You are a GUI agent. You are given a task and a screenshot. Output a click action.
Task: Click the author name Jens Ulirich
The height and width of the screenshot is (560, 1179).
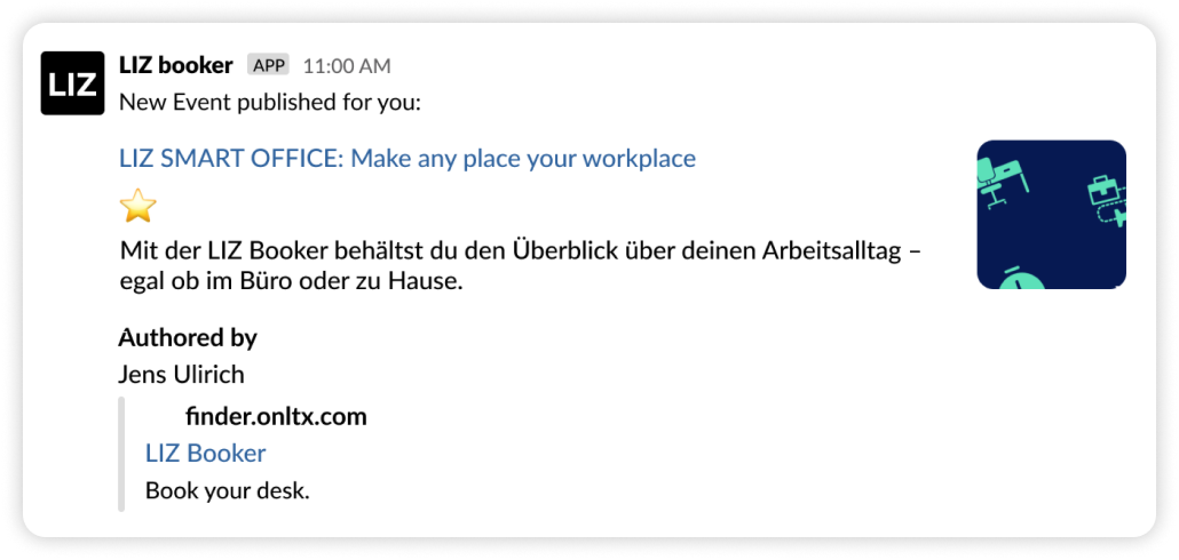(181, 375)
